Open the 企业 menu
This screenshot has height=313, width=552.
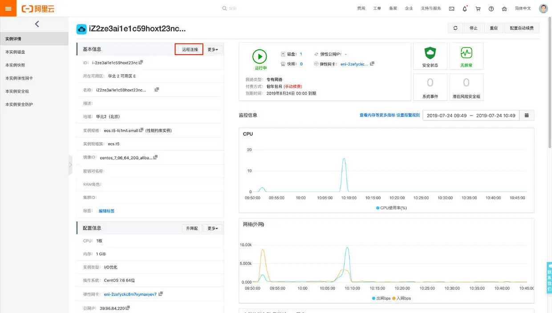pos(409,8)
